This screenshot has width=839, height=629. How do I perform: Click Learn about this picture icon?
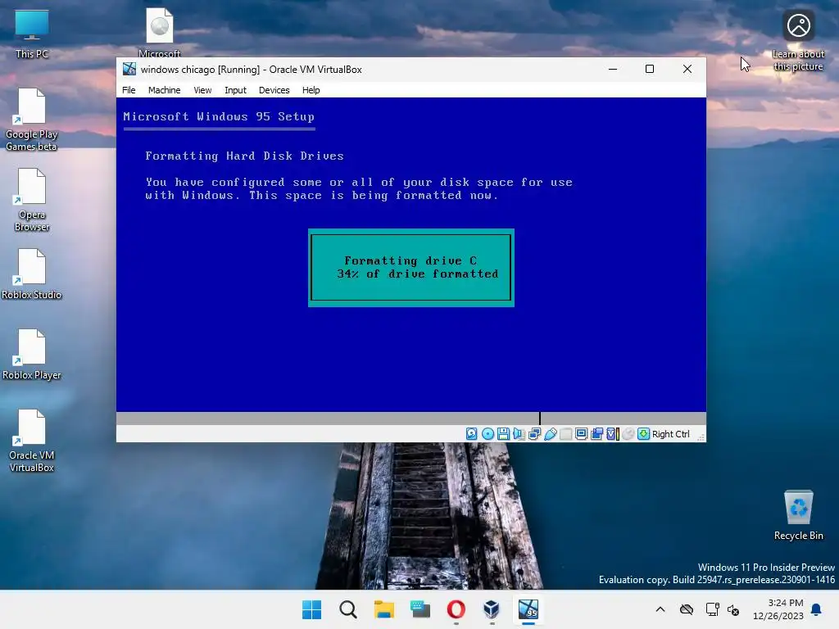(798, 40)
